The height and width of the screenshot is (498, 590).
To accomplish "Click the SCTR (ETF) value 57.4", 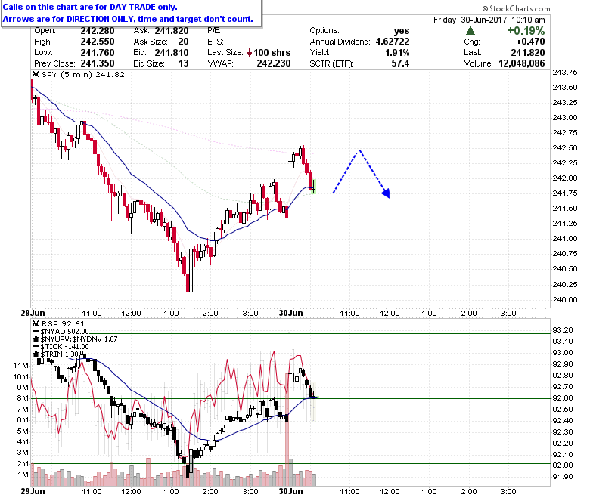I will click(400, 63).
